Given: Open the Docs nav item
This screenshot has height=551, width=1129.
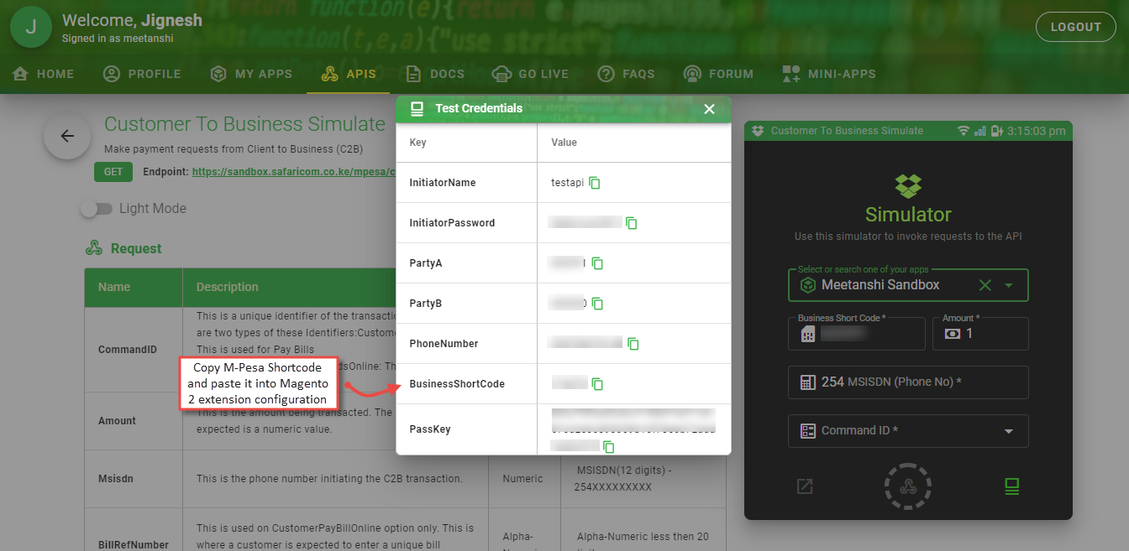Looking at the screenshot, I should point(435,74).
